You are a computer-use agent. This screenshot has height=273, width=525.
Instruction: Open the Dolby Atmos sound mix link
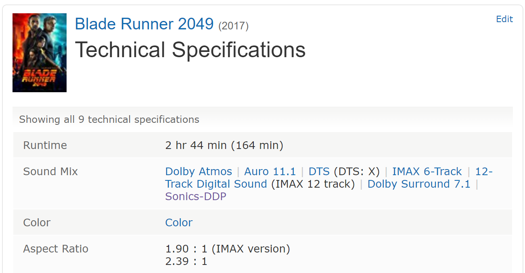click(199, 172)
